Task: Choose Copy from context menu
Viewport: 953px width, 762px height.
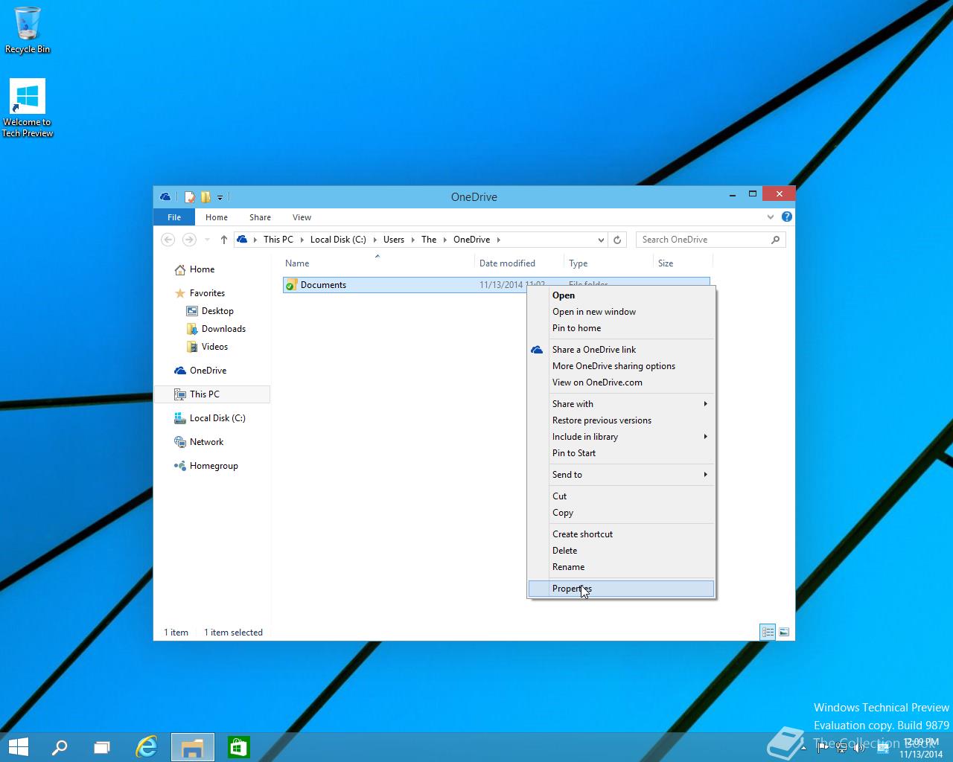Action: (x=621, y=513)
